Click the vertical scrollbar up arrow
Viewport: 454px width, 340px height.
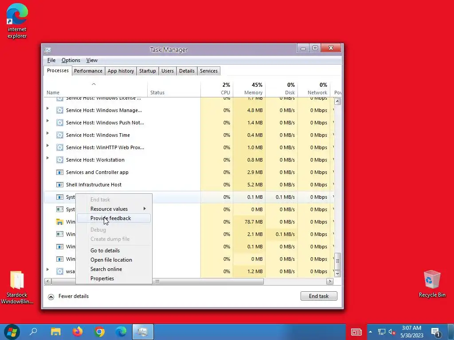(x=337, y=101)
